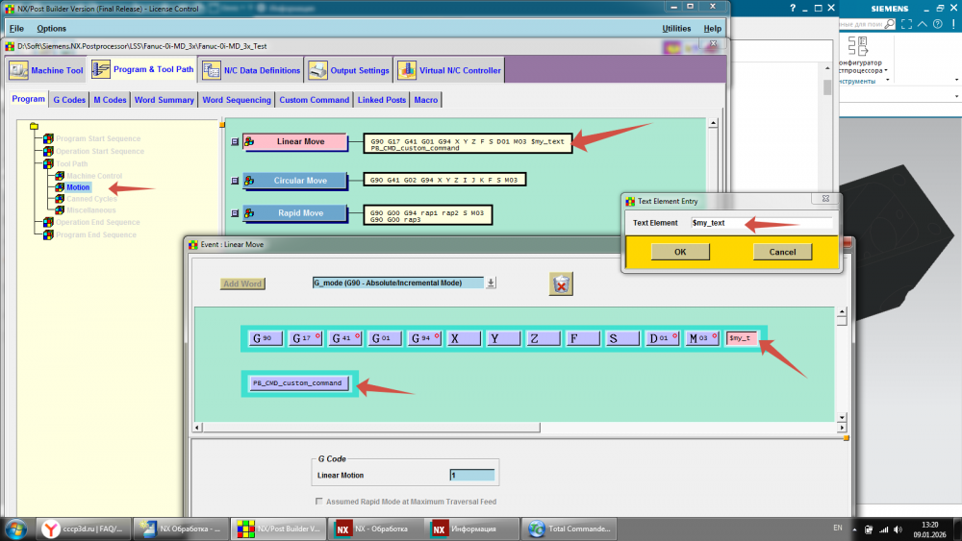The width and height of the screenshot is (962, 541).
Task: Collapse the Linear Move event block
Action: [235, 142]
